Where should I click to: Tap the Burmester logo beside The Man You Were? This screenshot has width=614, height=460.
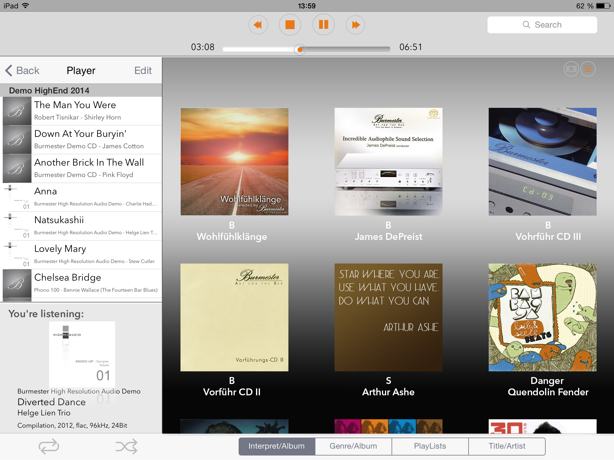click(17, 111)
